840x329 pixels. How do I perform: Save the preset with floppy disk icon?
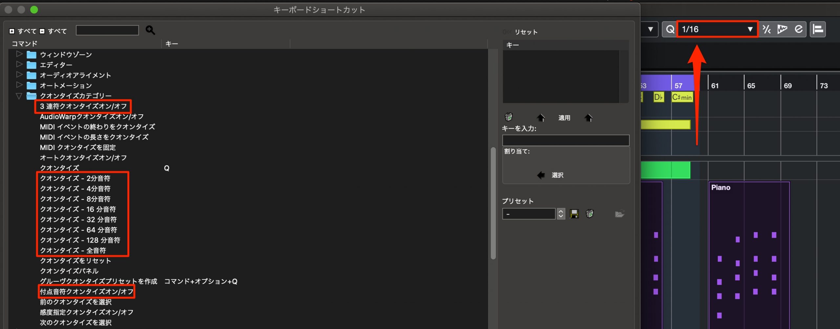click(574, 214)
